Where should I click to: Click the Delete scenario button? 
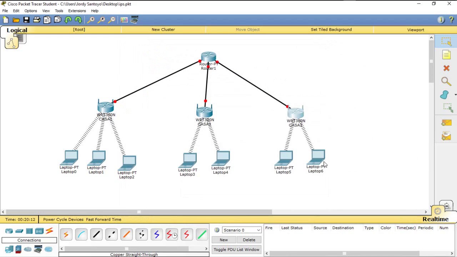click(249, 240)
